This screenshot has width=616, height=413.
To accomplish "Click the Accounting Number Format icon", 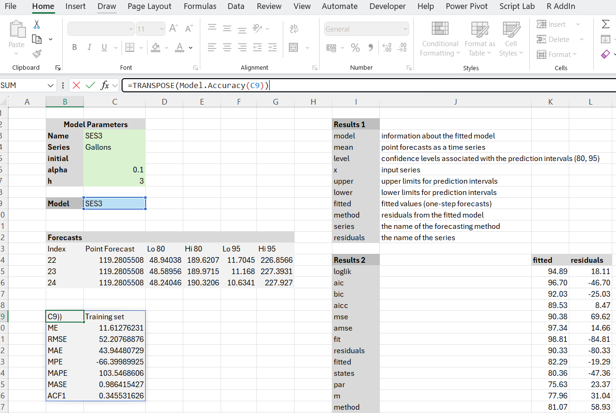I will (x=331, y=48).
